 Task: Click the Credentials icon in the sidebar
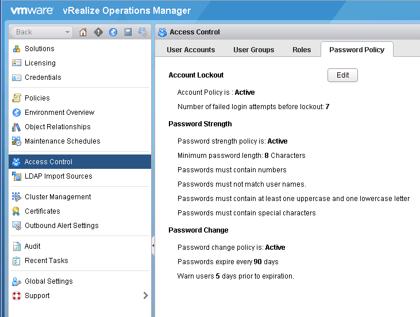pos(17,78)
